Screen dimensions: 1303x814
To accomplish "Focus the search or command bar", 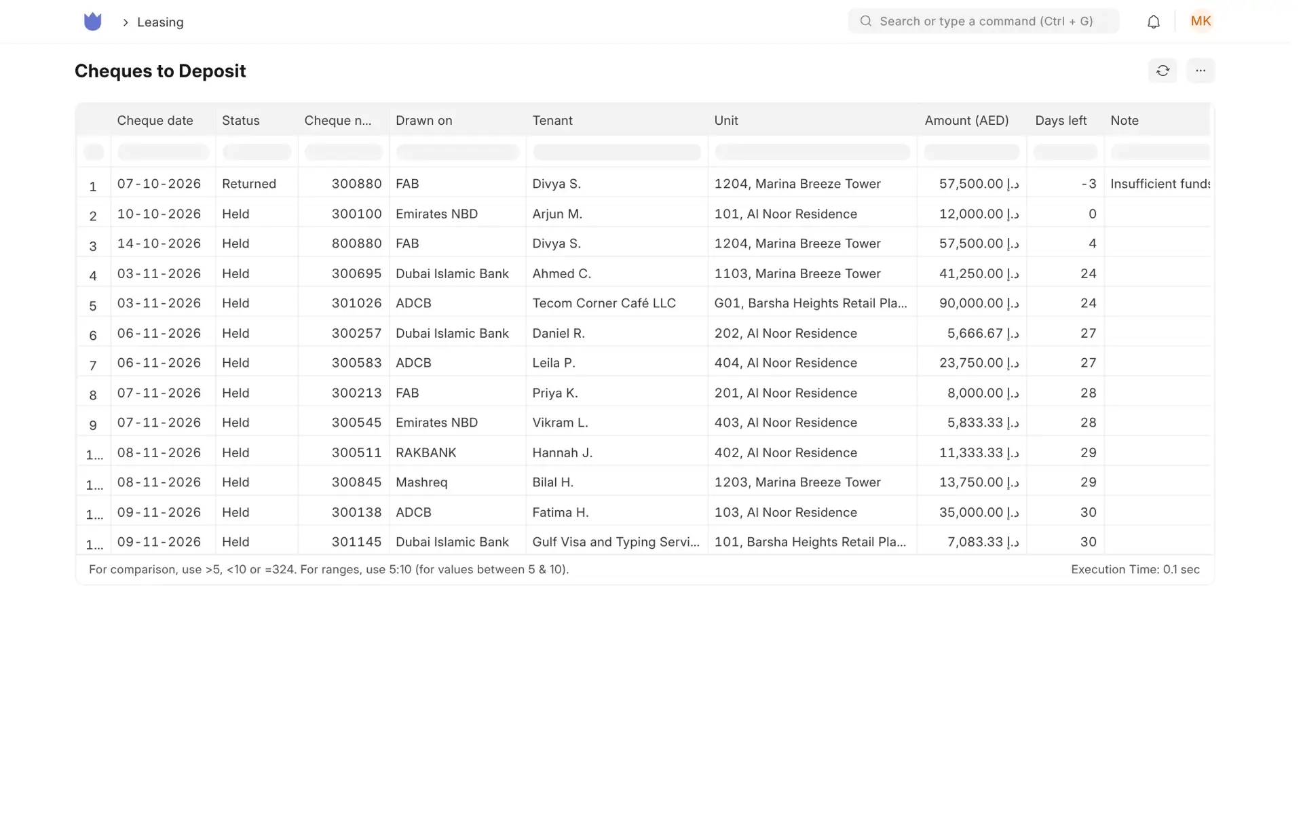I will 983,21.
